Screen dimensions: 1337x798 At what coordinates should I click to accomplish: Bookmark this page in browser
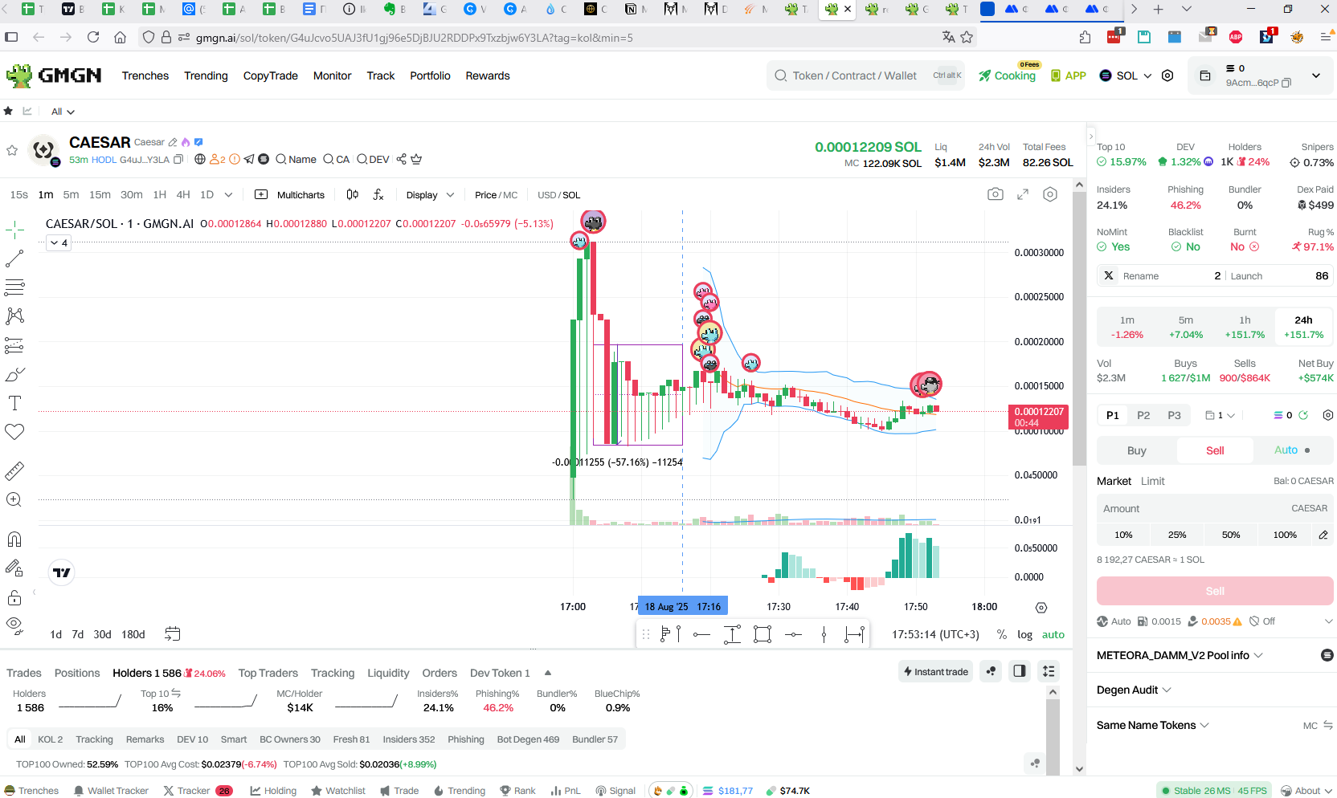(x=967, y=37)
